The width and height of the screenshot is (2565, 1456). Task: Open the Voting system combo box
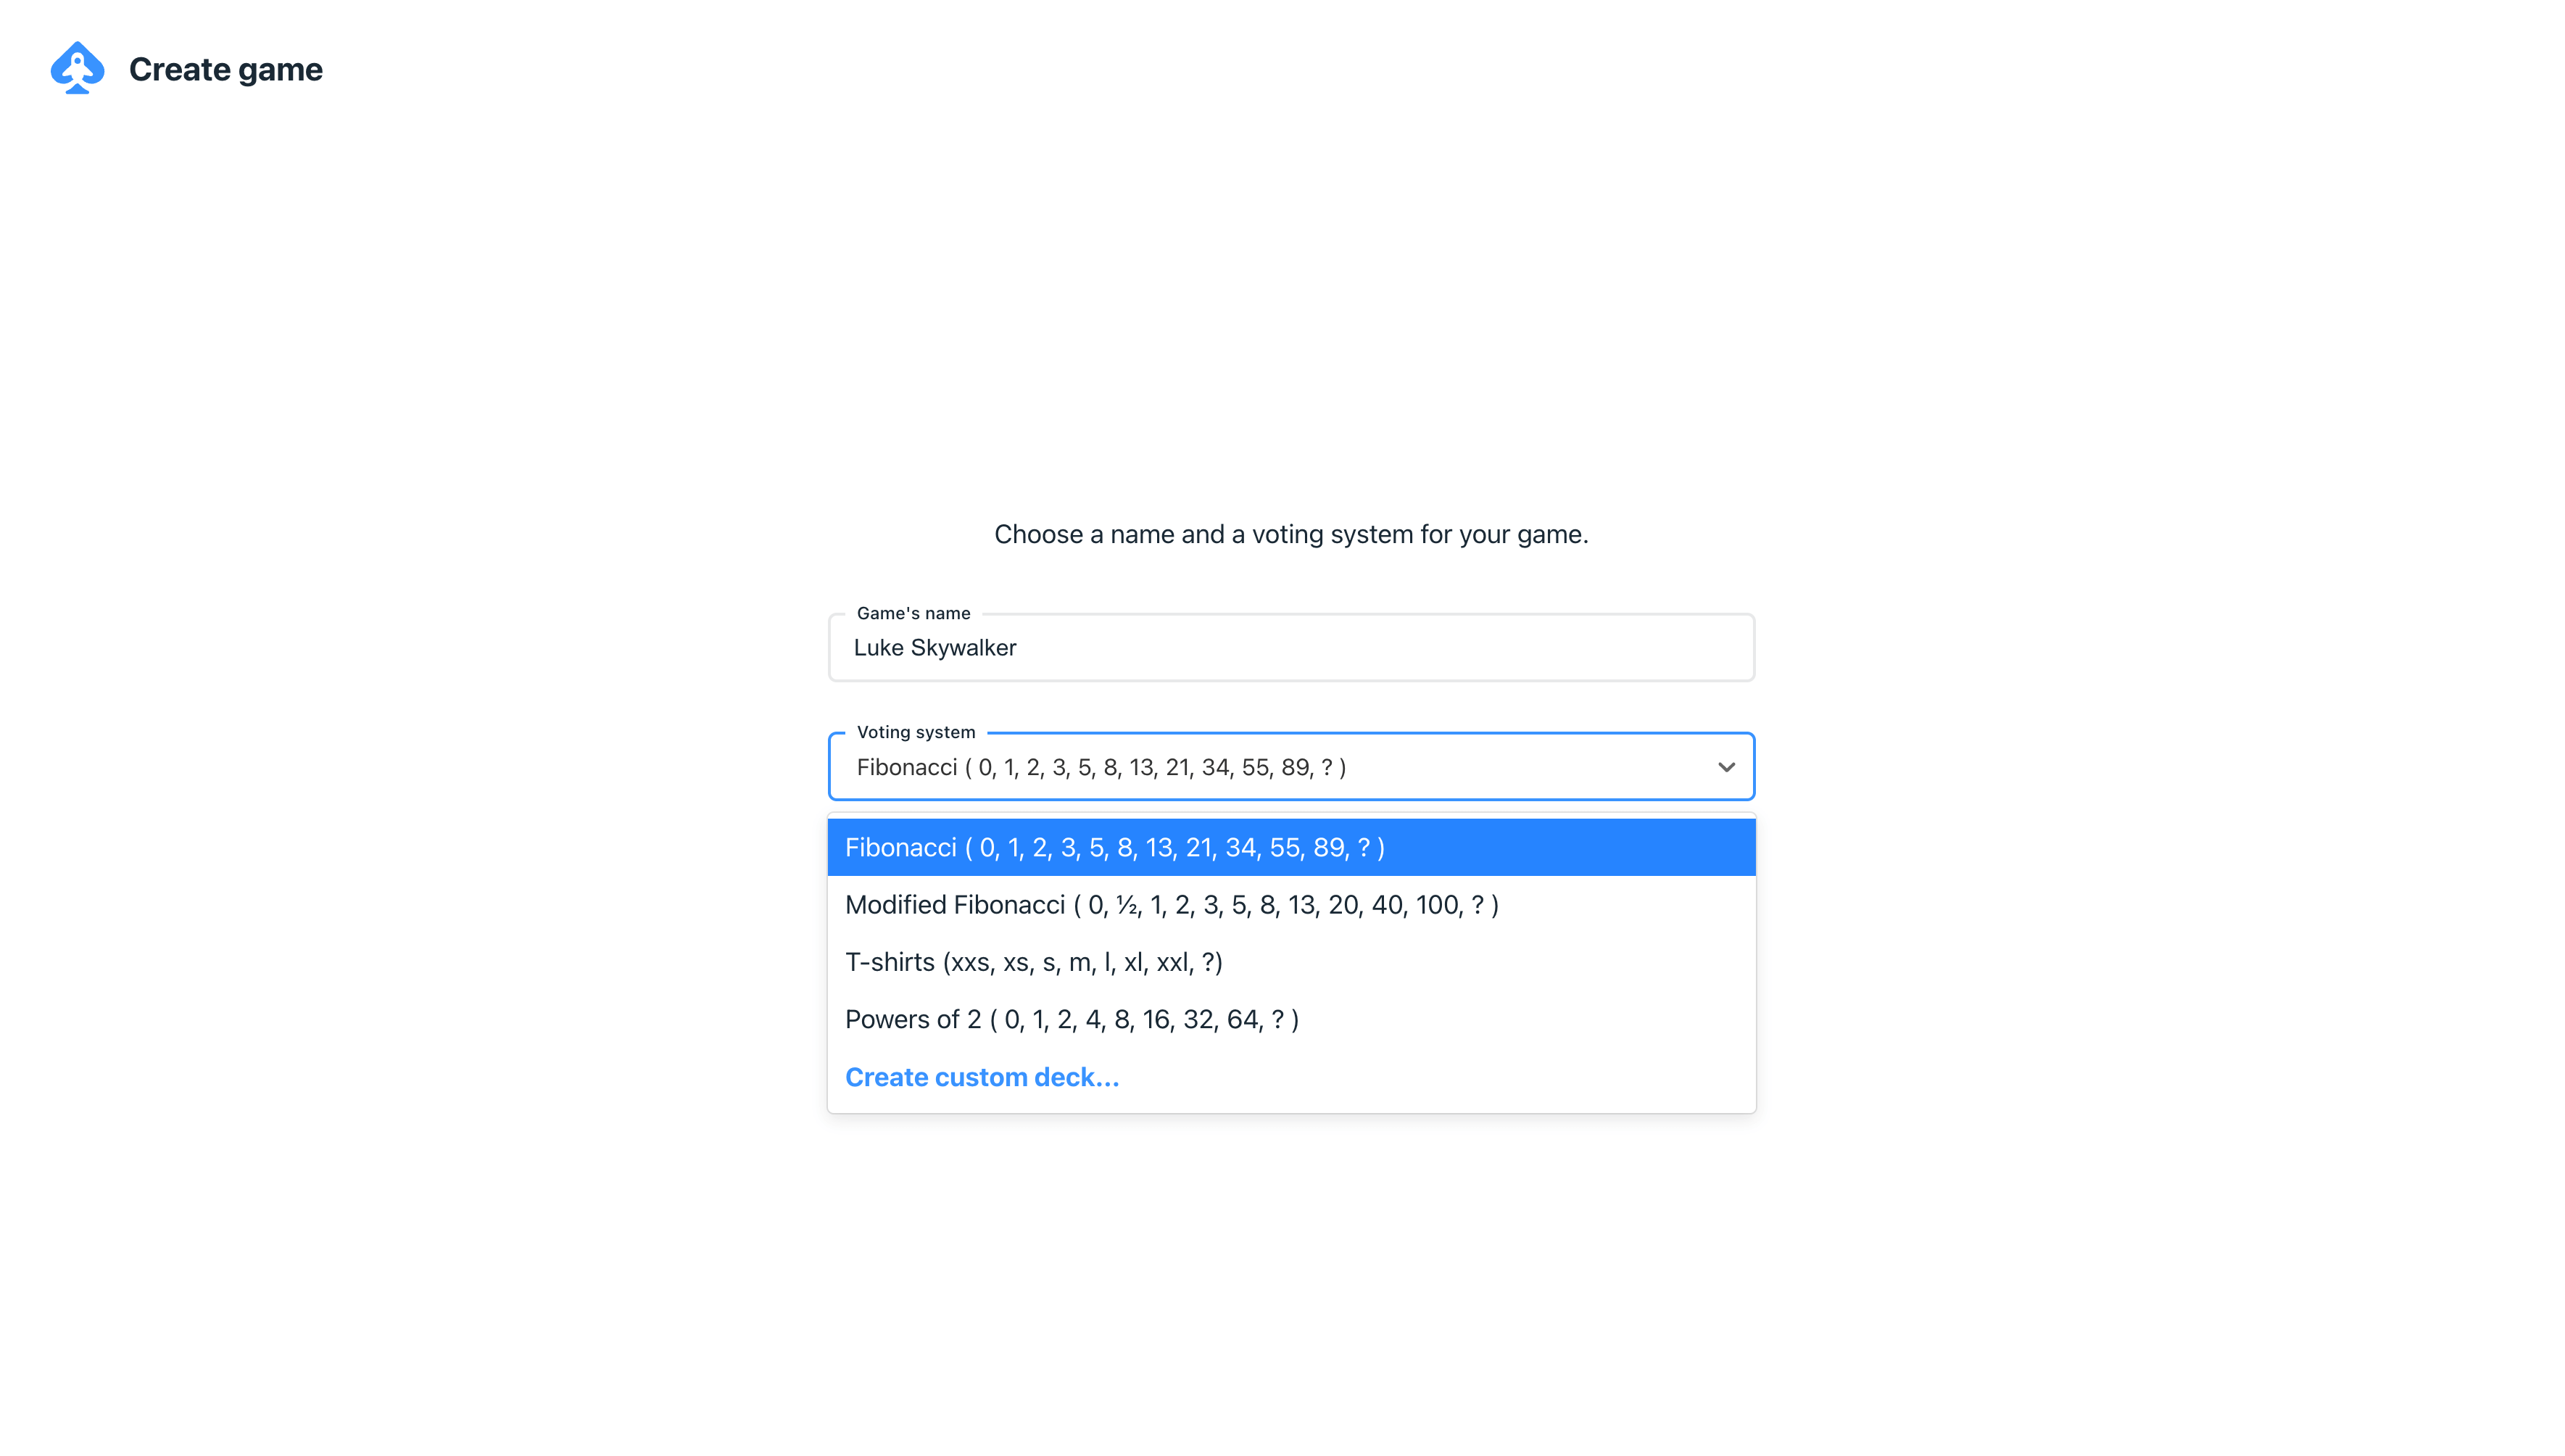tap(1290, 767)
